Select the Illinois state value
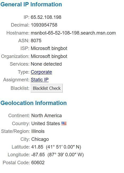The height and width of the screenshot is (173, 124). coord(38,131)
